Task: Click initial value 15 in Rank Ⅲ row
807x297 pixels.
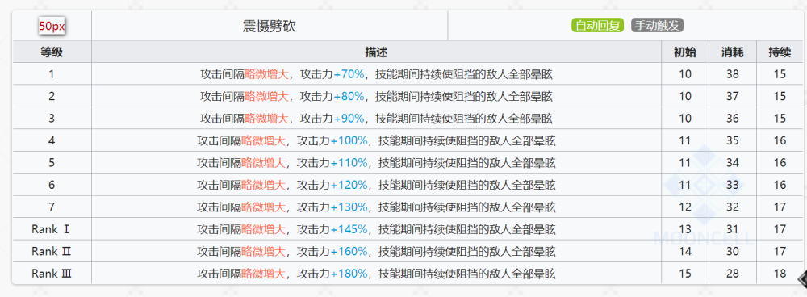Action: tap(685, 274)
